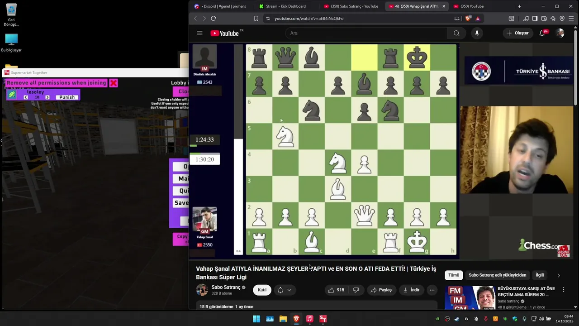Click the Oluştur create button

(x=517, y=33)
